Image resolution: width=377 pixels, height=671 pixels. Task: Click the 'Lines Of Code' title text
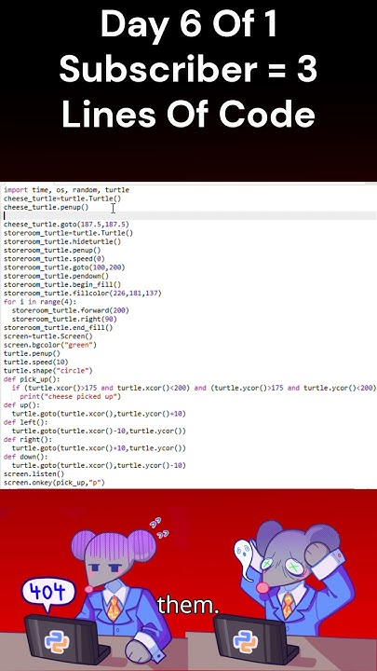tap(188, 115)
